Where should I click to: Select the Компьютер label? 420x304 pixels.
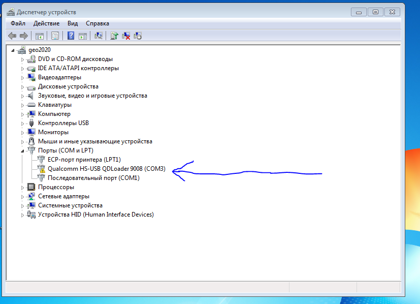(54, 114)
